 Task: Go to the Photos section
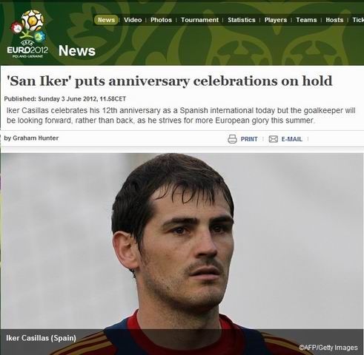pyautogui.click(x=161, y=20)
